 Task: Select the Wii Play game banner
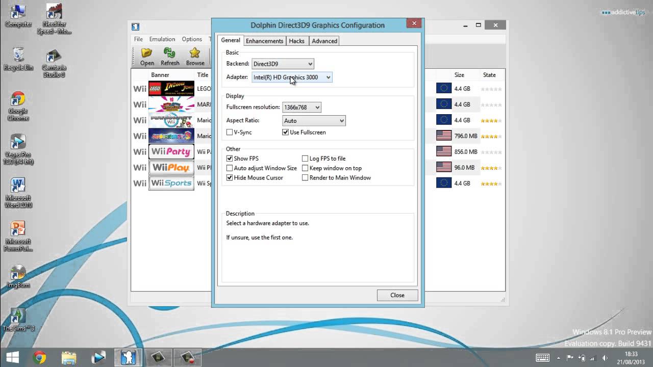coord(171,168)
